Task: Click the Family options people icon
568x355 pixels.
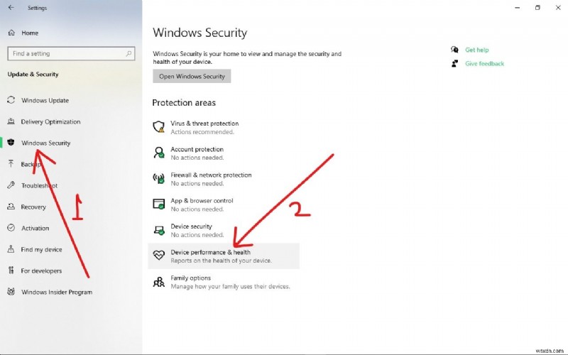Action: click(x=159, y=282)
